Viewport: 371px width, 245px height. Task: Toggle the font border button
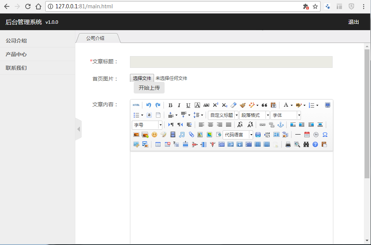click(197, 105)
